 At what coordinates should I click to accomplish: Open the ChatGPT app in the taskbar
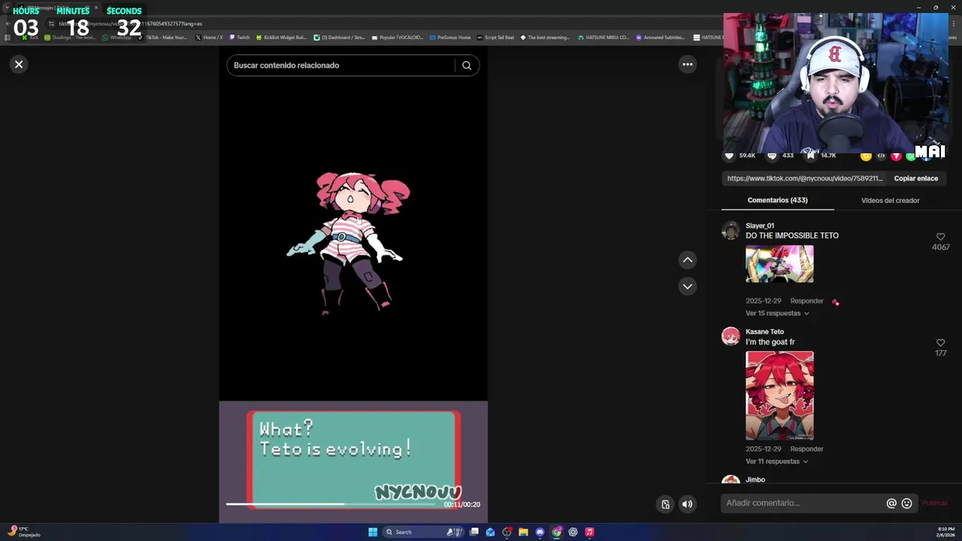pos(573,532)
